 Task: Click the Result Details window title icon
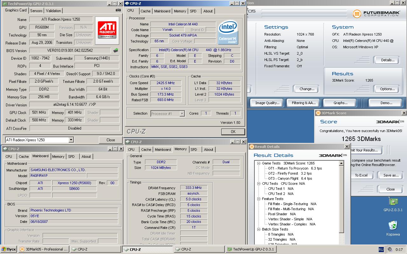[252, 147]
